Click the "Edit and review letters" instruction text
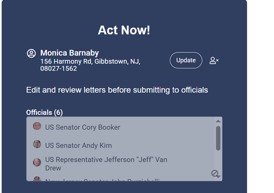This screenshot has width=274, height=193. (117, 90)
